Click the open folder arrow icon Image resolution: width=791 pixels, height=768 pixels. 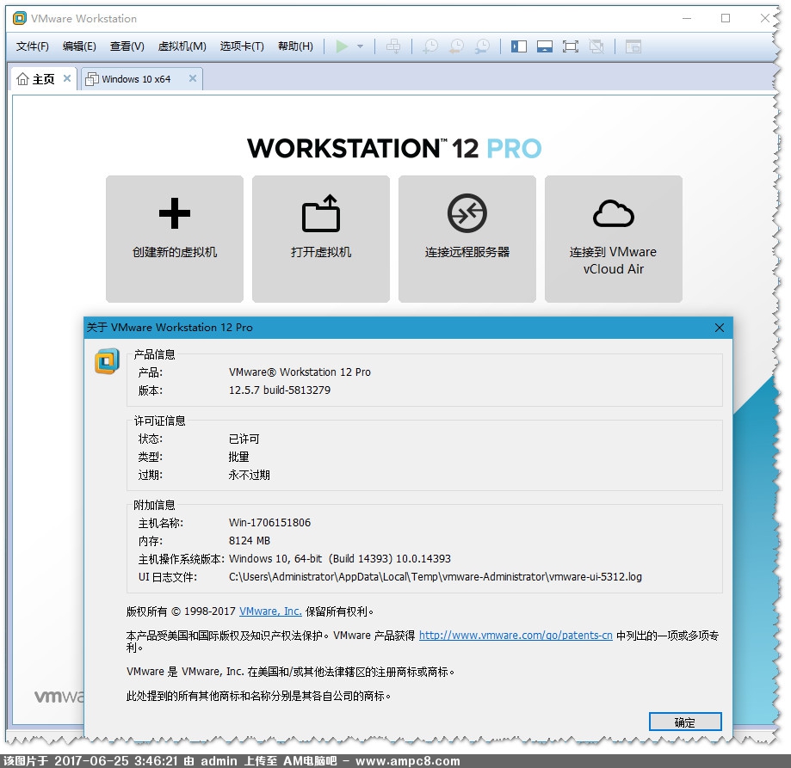[321, 213]
